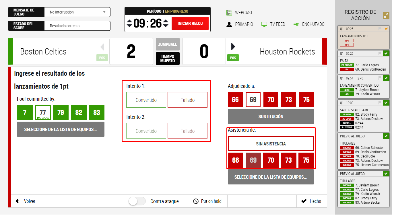394x216 pixels.
Task: Click Houston Rockets possession arrow
Action: click(x=233, y=47)
